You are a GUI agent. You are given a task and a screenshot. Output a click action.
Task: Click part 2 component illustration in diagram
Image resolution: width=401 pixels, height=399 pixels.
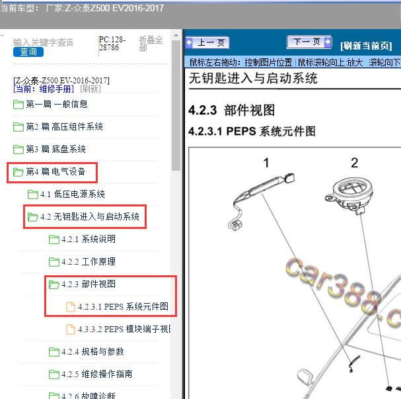[x=349, y=197]
